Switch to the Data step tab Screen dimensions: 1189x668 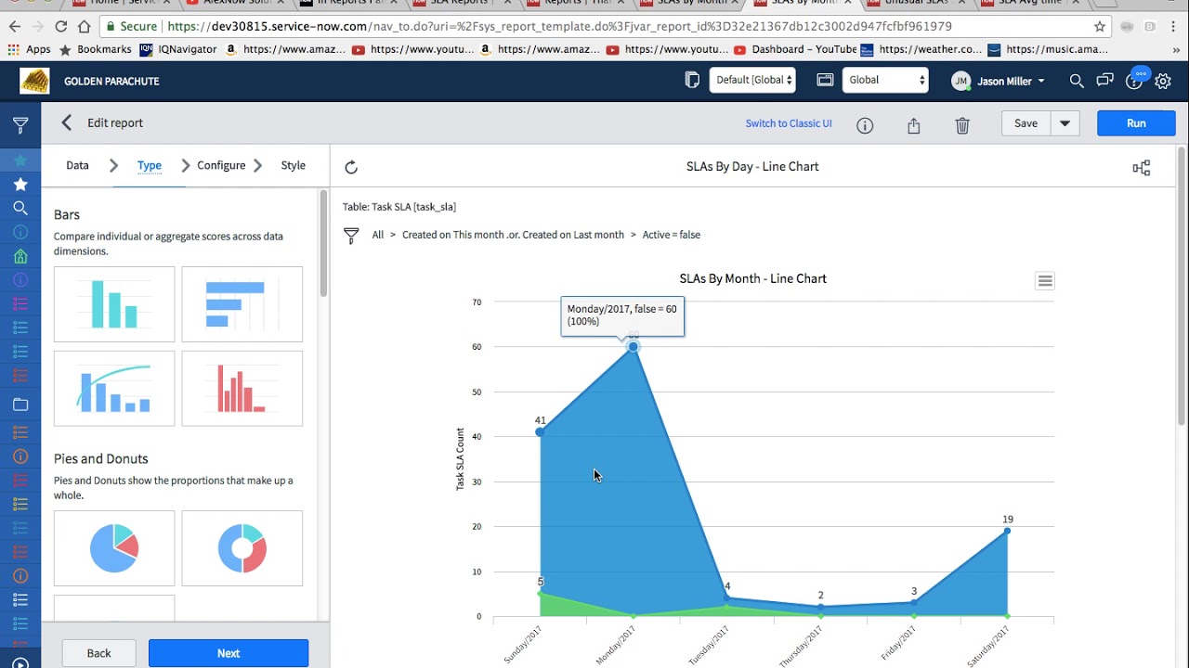(77, 165)
